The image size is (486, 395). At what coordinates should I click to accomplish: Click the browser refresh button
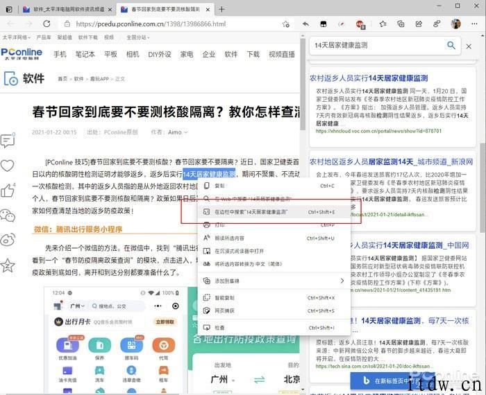click(47, 24)
